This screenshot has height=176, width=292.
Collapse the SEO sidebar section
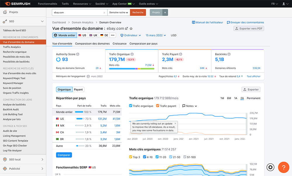pos(42,21)
